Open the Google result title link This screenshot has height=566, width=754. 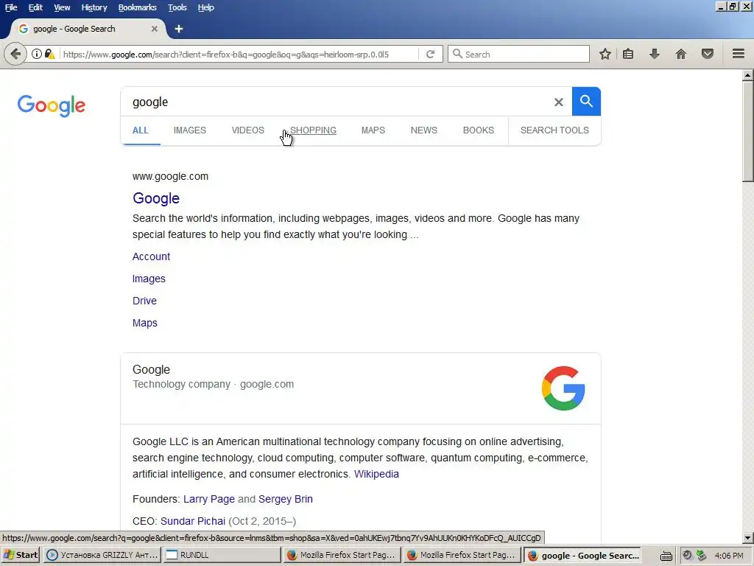point(156,198)
